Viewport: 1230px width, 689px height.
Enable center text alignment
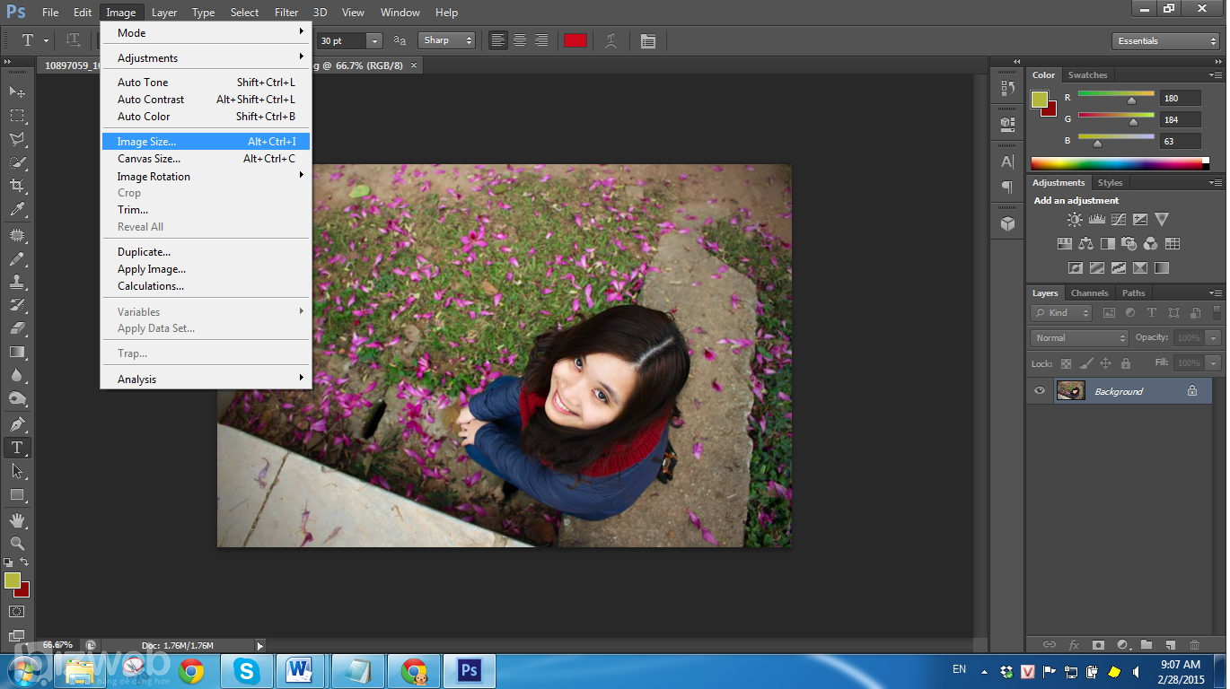[x=520, y=40]
